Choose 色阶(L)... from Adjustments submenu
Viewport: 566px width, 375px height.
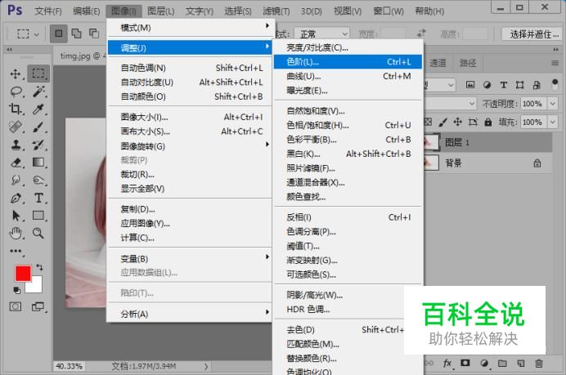pyautogui.click(x=348, y=61)
